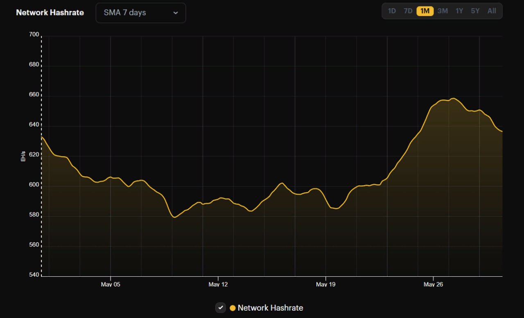
Task: Select the 3M time range
Action: tap(443, 11)
